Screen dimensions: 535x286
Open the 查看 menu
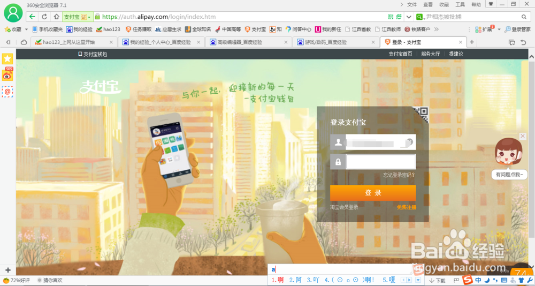(428, 4)
